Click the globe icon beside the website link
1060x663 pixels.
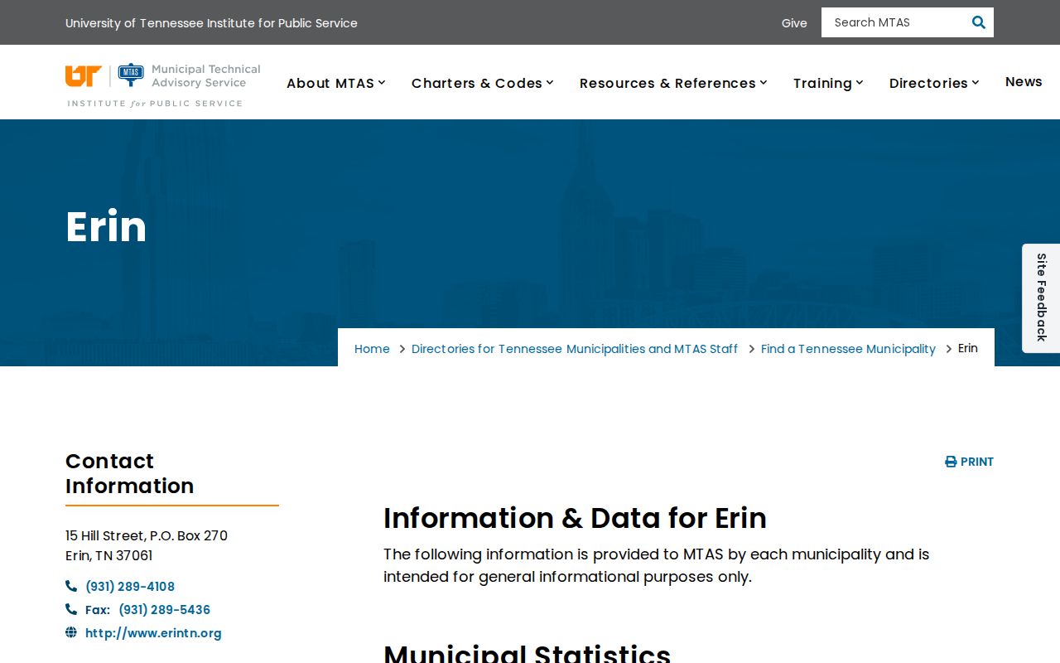(71, 632)
